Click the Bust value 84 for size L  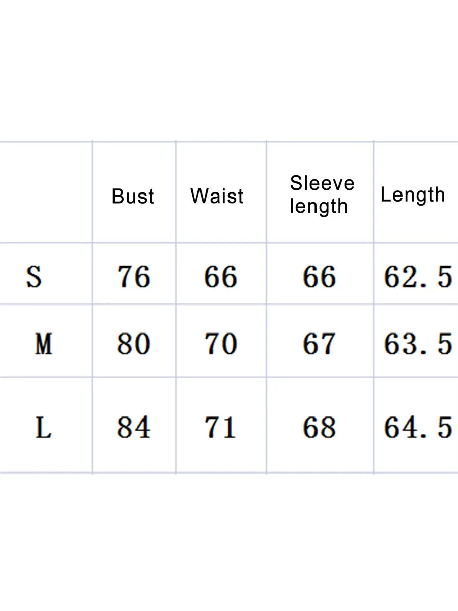pyautogui.click(x=134, y=428)
